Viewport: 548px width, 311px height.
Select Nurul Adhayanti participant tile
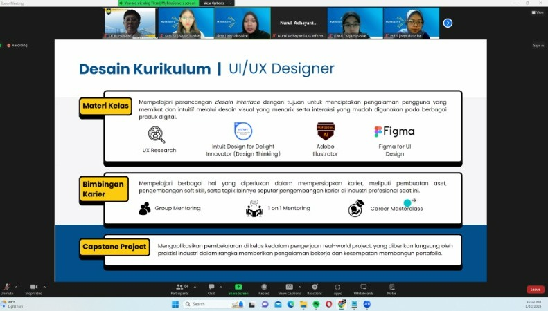pos(299,23)
